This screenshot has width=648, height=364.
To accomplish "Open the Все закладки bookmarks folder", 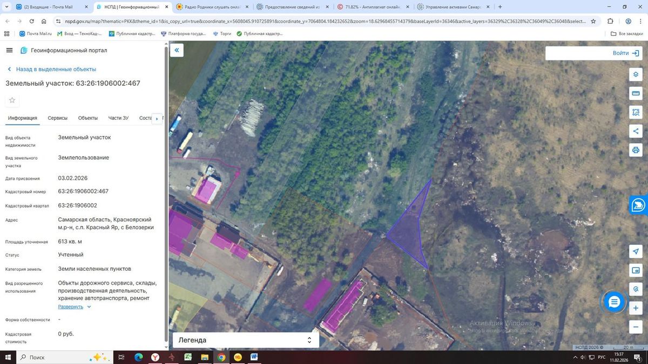I will point(626,33).
